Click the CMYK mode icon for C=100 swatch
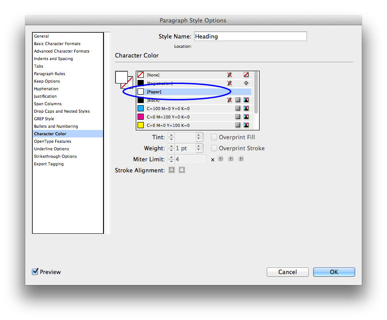 (x=246, y=108)
